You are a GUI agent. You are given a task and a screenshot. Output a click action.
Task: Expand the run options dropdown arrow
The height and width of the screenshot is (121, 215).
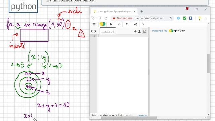(x=119, y=24)
